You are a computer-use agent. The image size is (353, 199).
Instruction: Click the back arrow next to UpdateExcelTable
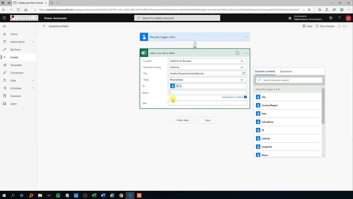[44, 26]
